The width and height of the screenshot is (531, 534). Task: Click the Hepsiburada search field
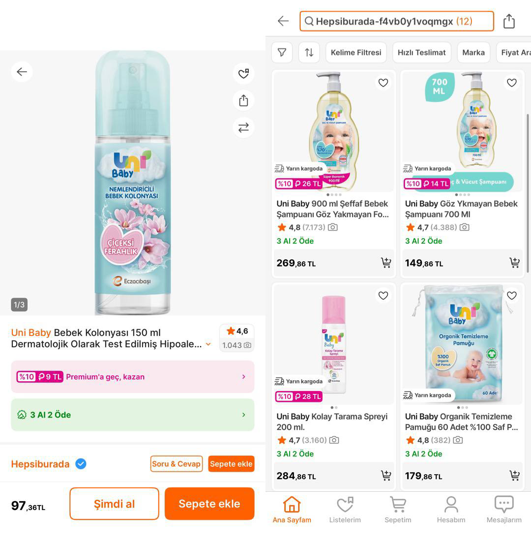[x=396, y=21]
